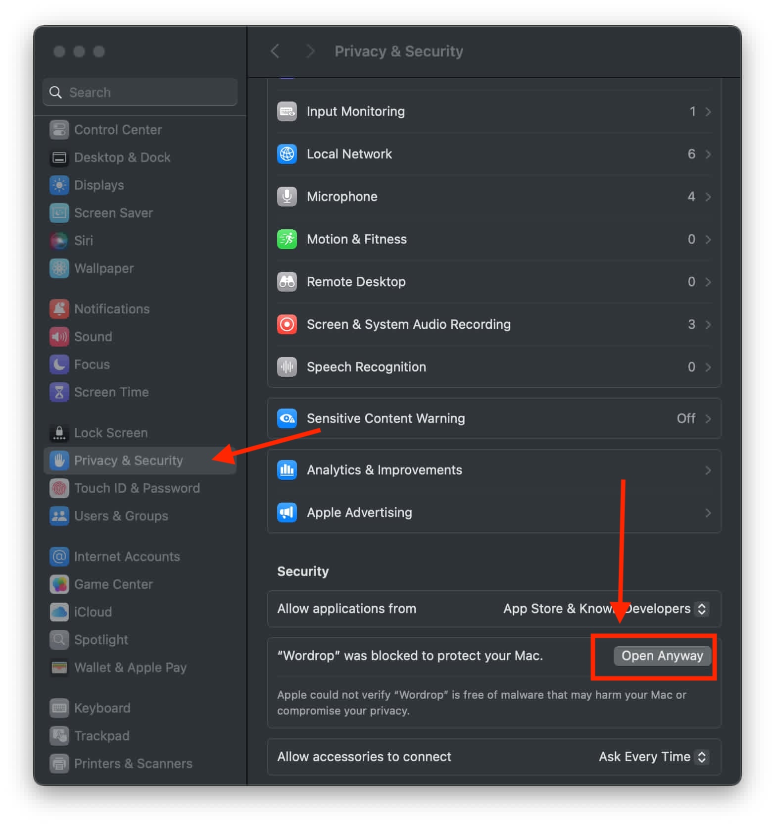This screenshot has height=827, width=775.
Task: Expand the Apple Advertising chevron
Action: click(708, 513)
